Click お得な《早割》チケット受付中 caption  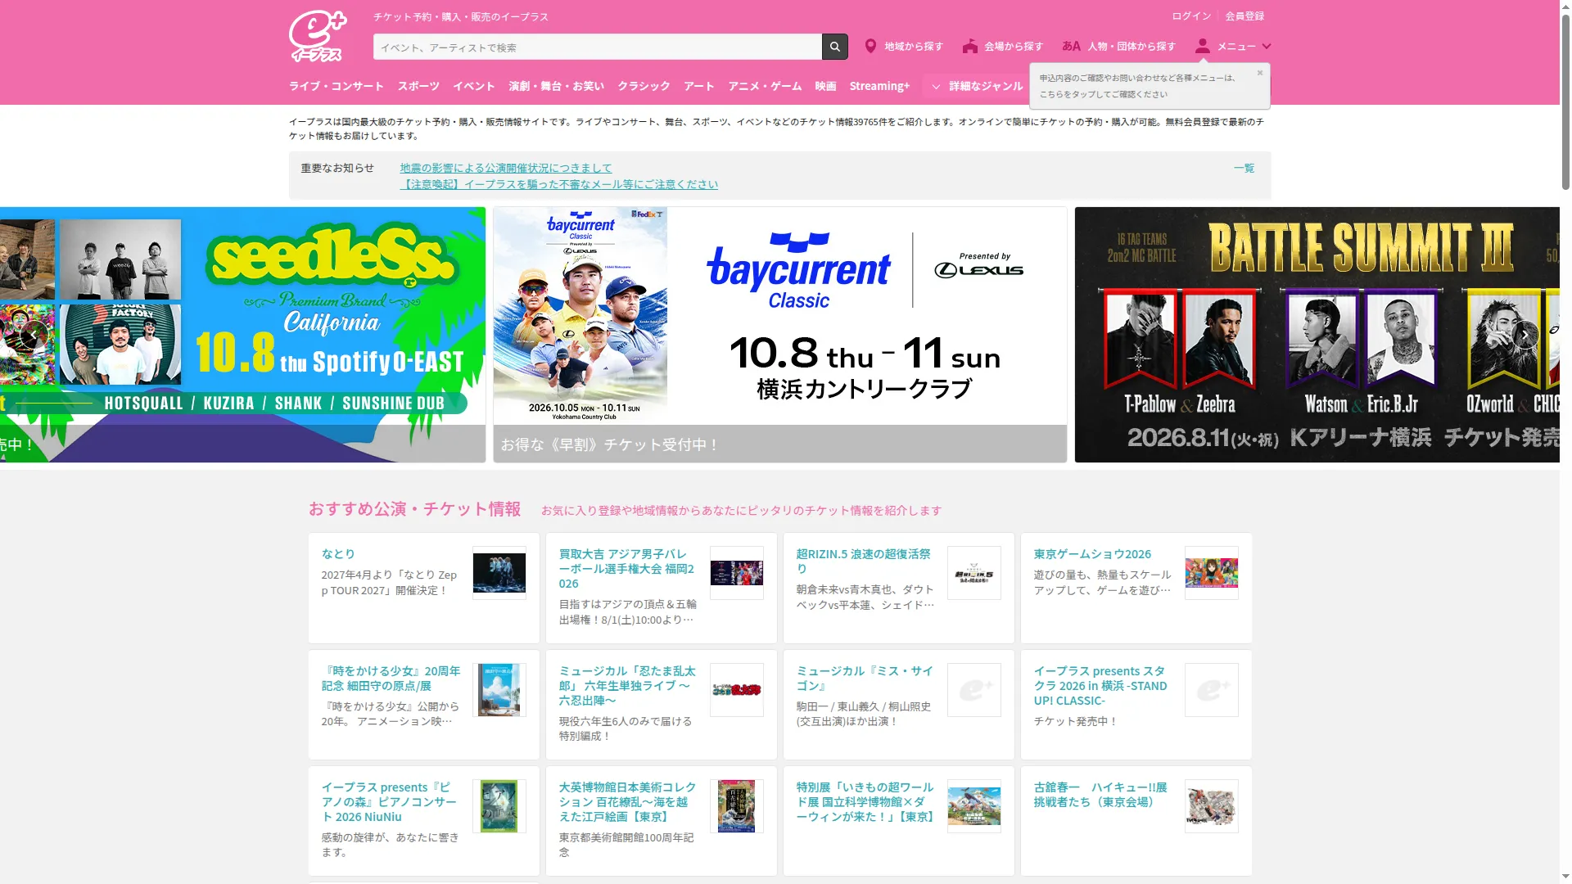click(x=610, y=444)
